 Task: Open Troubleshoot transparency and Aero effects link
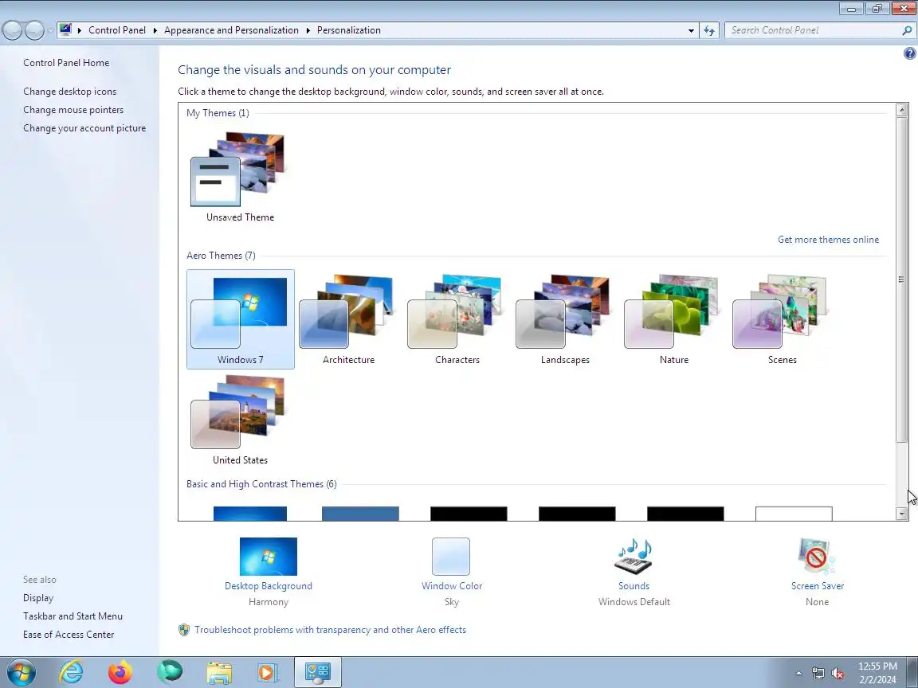[x=330, y=630]
